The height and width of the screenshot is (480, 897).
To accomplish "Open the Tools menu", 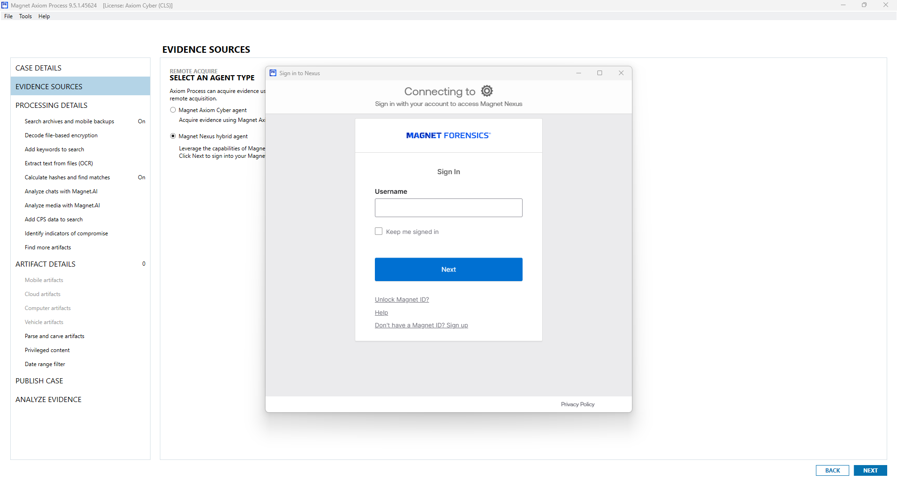I will pyautogui.click(x=25, y=16).
